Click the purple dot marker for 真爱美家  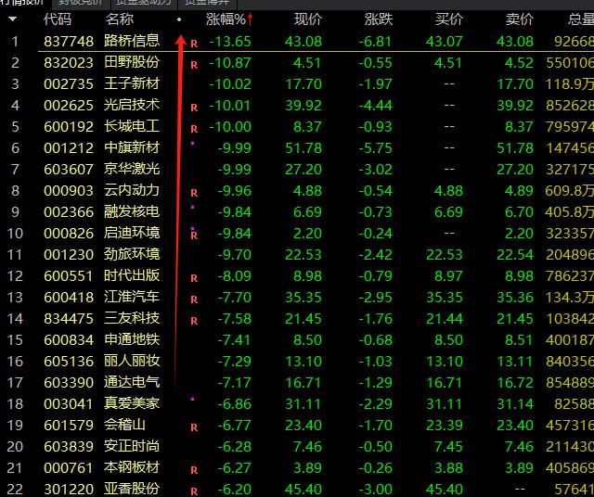(x=192, y=399)
